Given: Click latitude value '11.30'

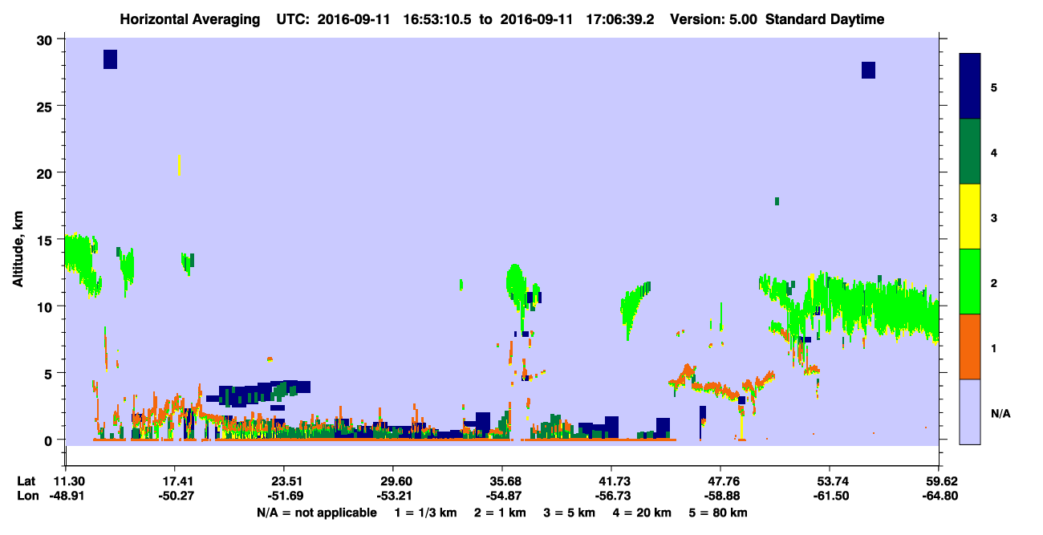Looking at the screenshot, I should (66, 481).
